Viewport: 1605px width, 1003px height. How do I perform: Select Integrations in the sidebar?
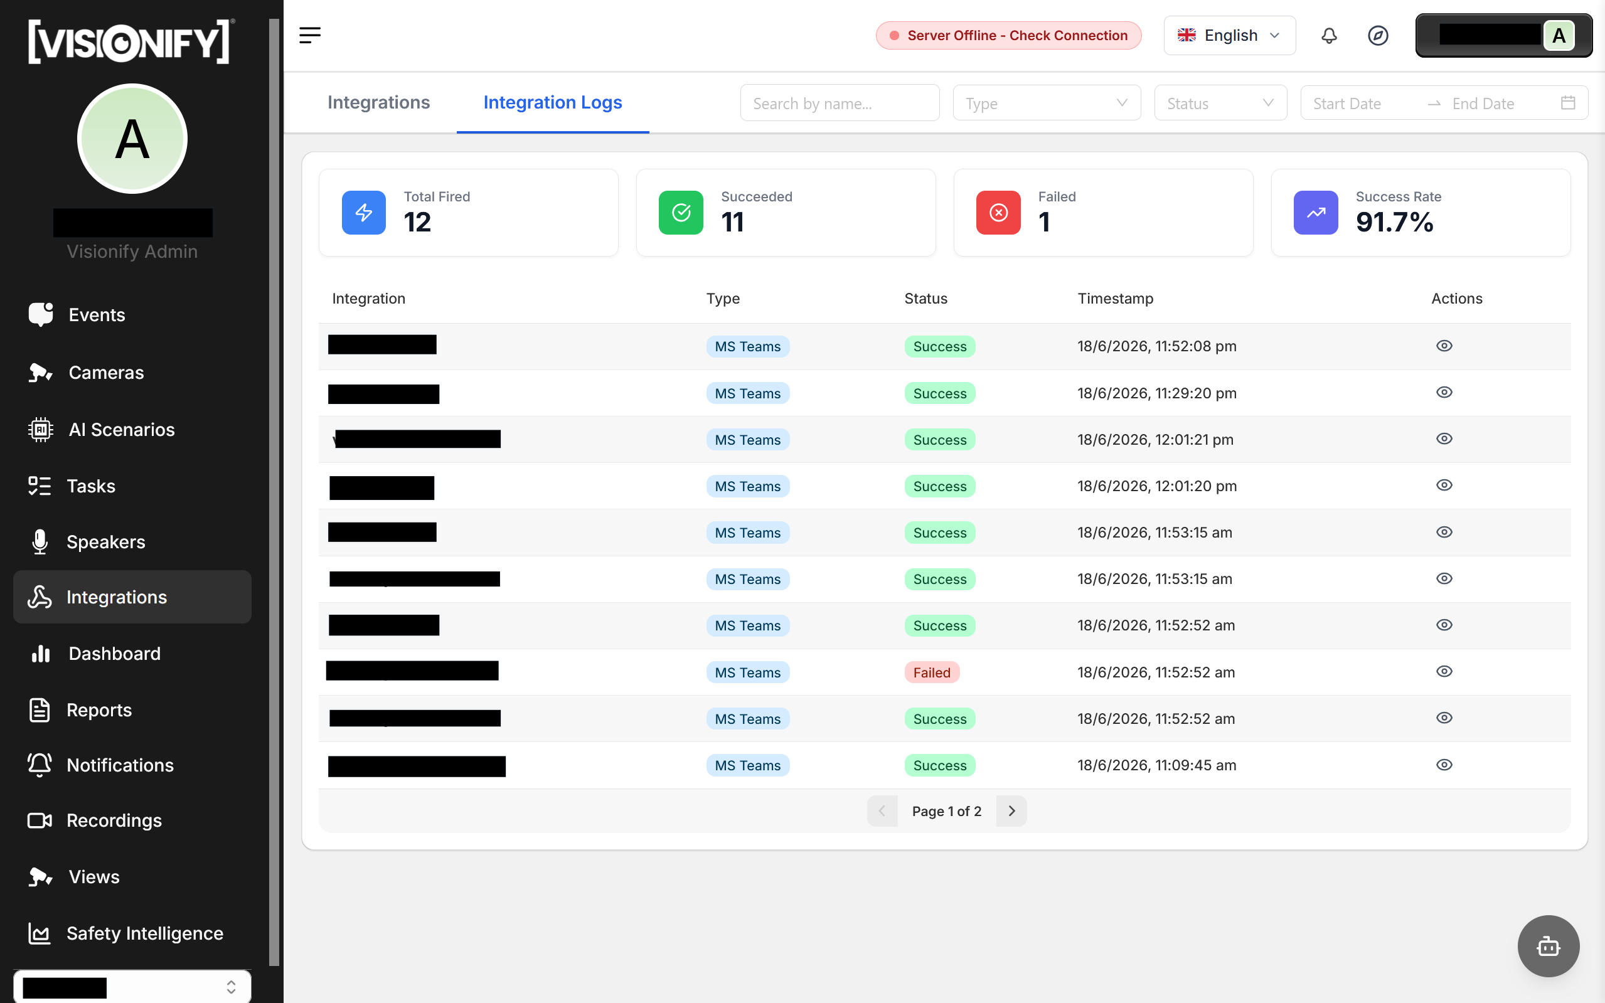coord(132,597)
